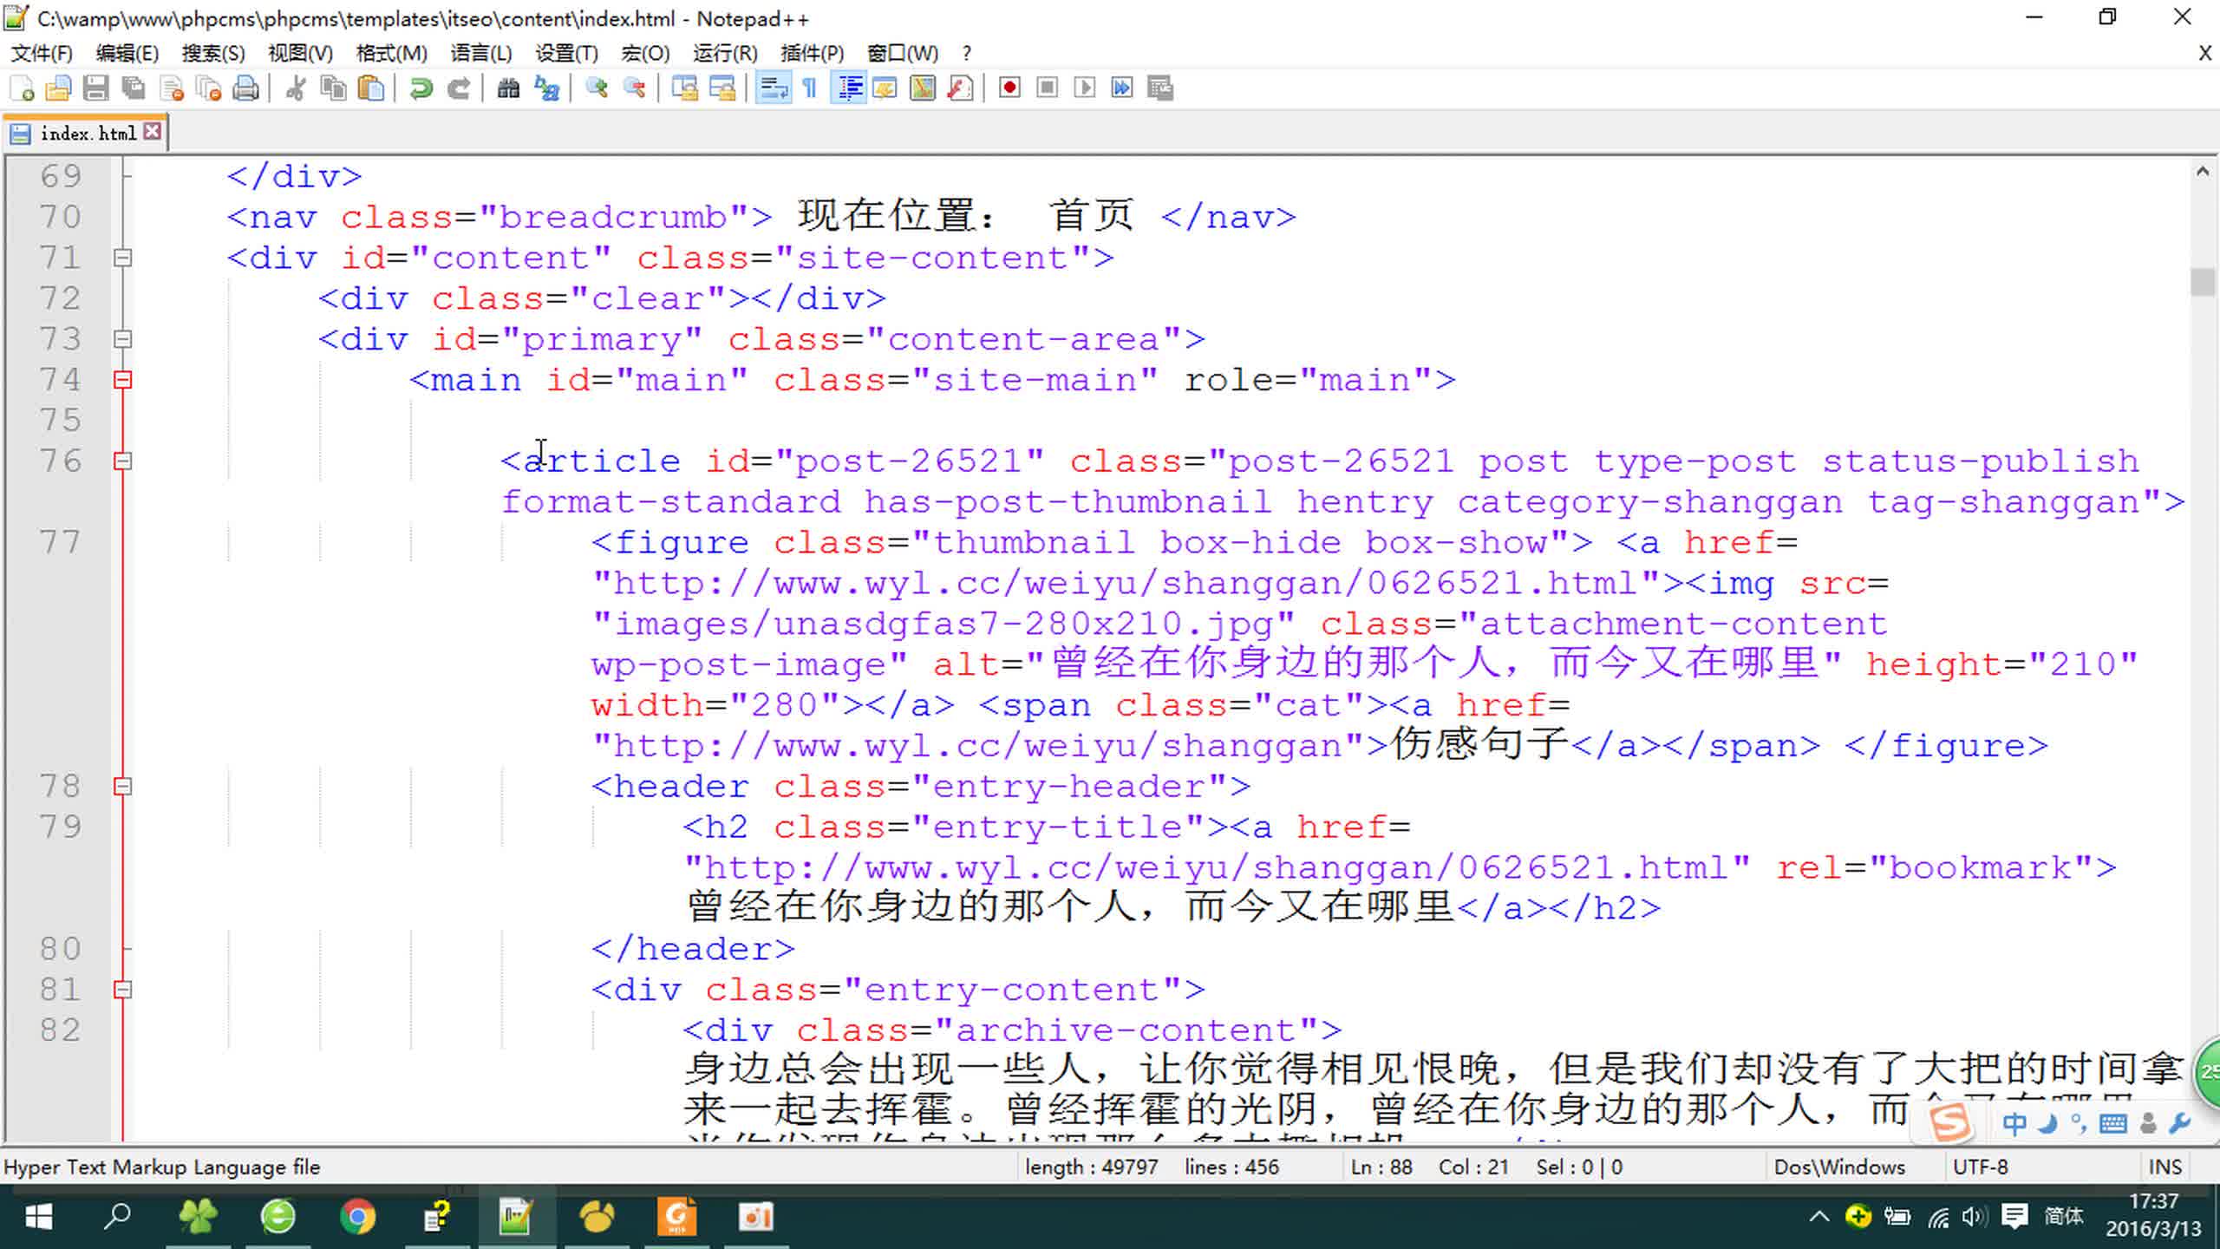Run macro multiple times icon
Viewport: 2220px width, 1249px height.
pyautogui.click(x=1122, y=88)
